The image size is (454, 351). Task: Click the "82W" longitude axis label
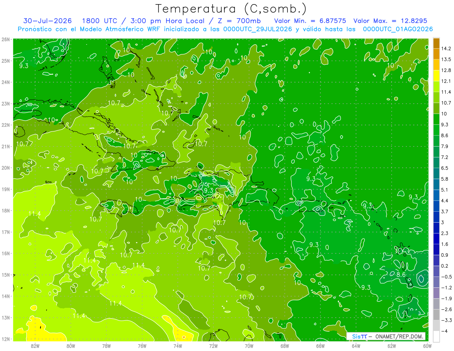tap(35, 346)
